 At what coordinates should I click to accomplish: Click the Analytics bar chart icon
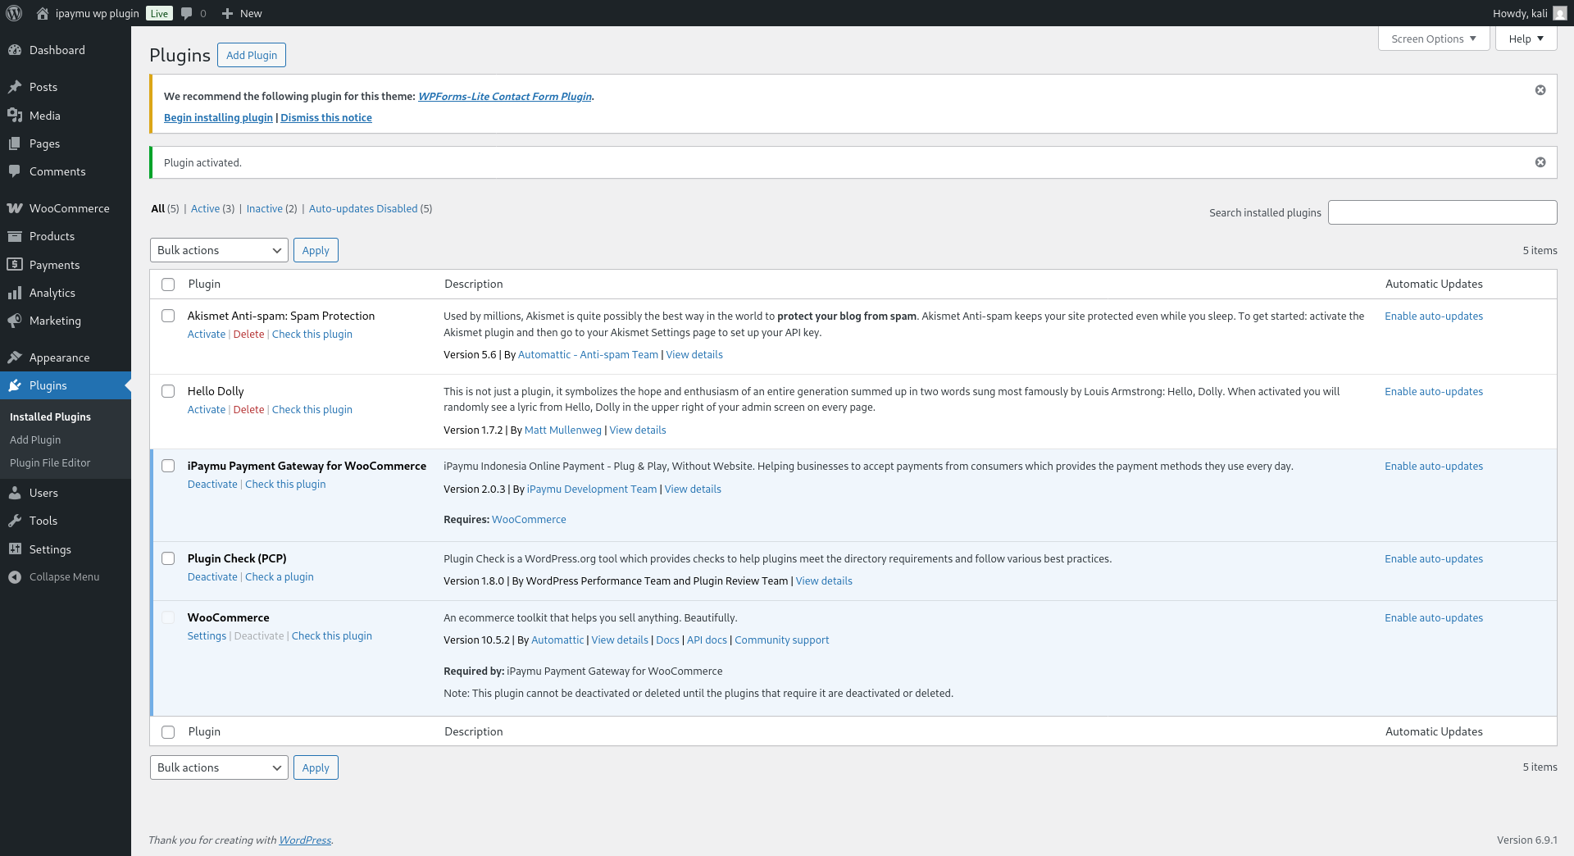15,293
